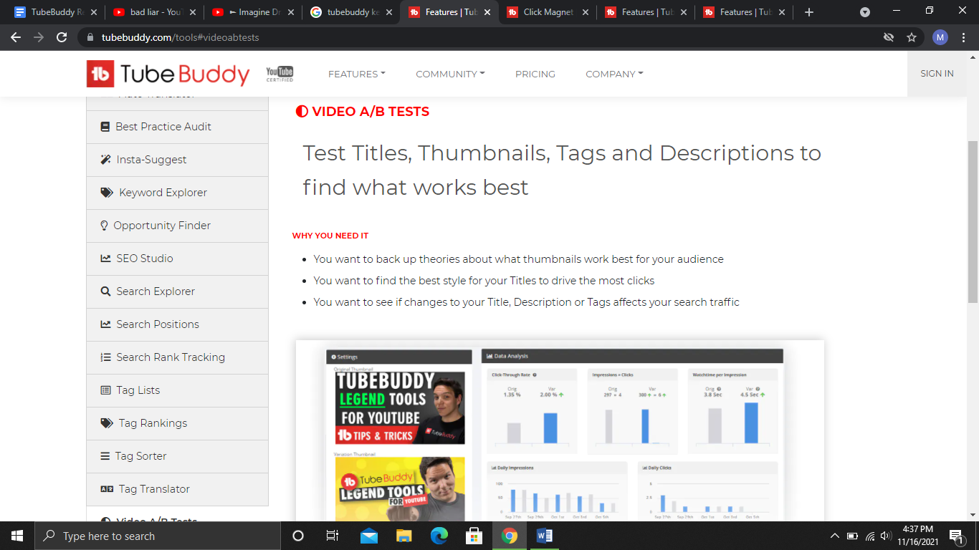
Task: Click the TubeBuddy logo
Action: [168, 74]
